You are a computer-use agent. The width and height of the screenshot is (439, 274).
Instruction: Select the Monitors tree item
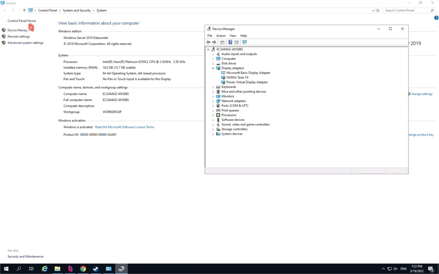click(x=228, y=96)
